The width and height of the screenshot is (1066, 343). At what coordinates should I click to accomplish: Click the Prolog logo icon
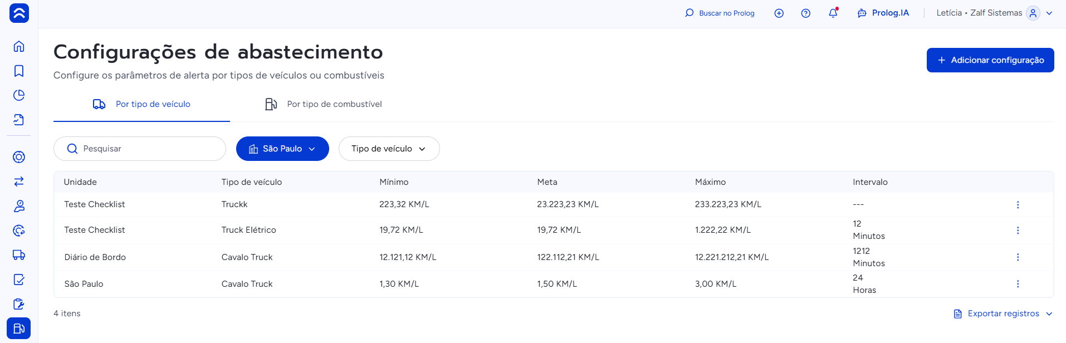pyautogui.click(x=19, y=13)
